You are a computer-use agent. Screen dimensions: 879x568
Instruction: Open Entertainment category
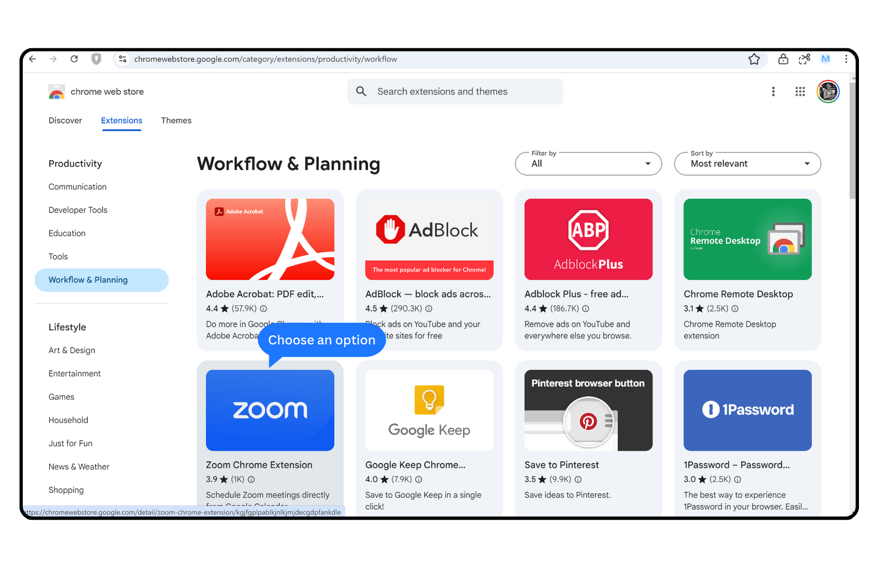(x=75, y=374)
